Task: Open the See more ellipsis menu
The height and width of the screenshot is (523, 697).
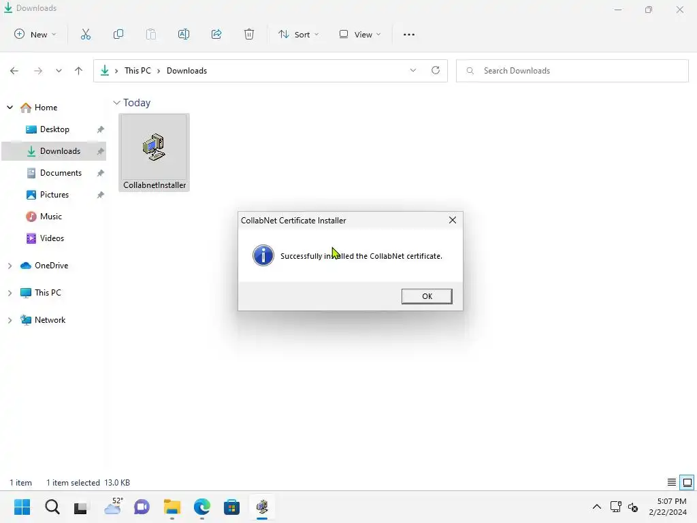Action: tap(409, 34)
